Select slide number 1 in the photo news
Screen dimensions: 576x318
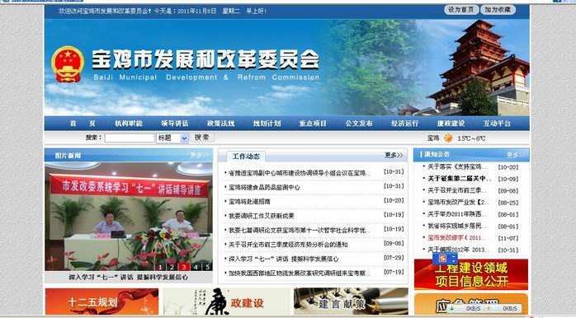click(160, 267)
